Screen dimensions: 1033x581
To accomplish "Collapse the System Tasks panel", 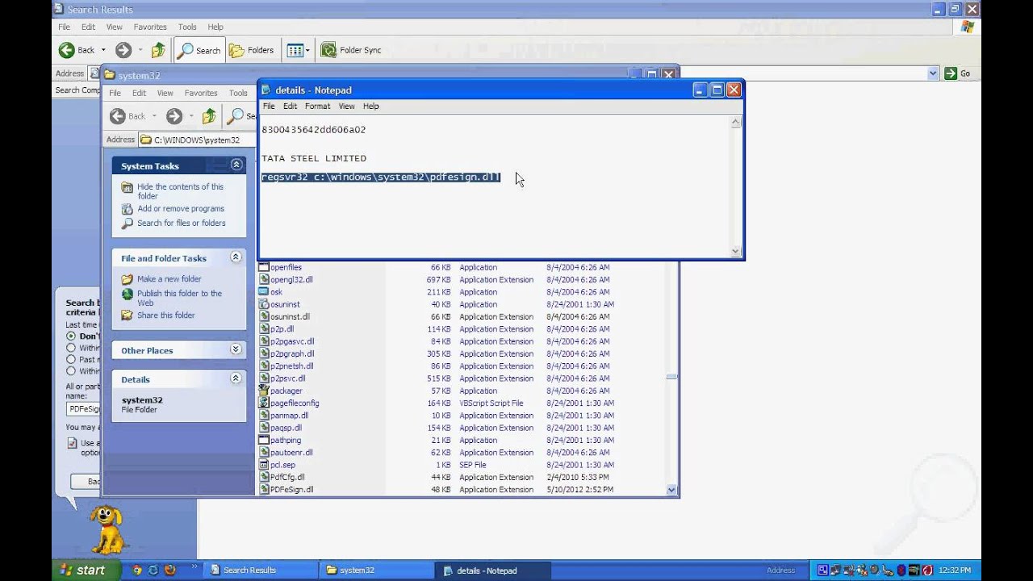I will pyautogui.click(x=236, y=165).
